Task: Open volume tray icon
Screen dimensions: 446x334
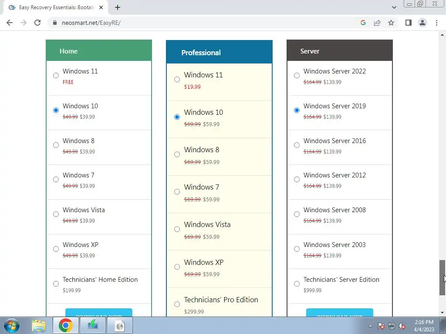Action: click(x=402, y=326)
